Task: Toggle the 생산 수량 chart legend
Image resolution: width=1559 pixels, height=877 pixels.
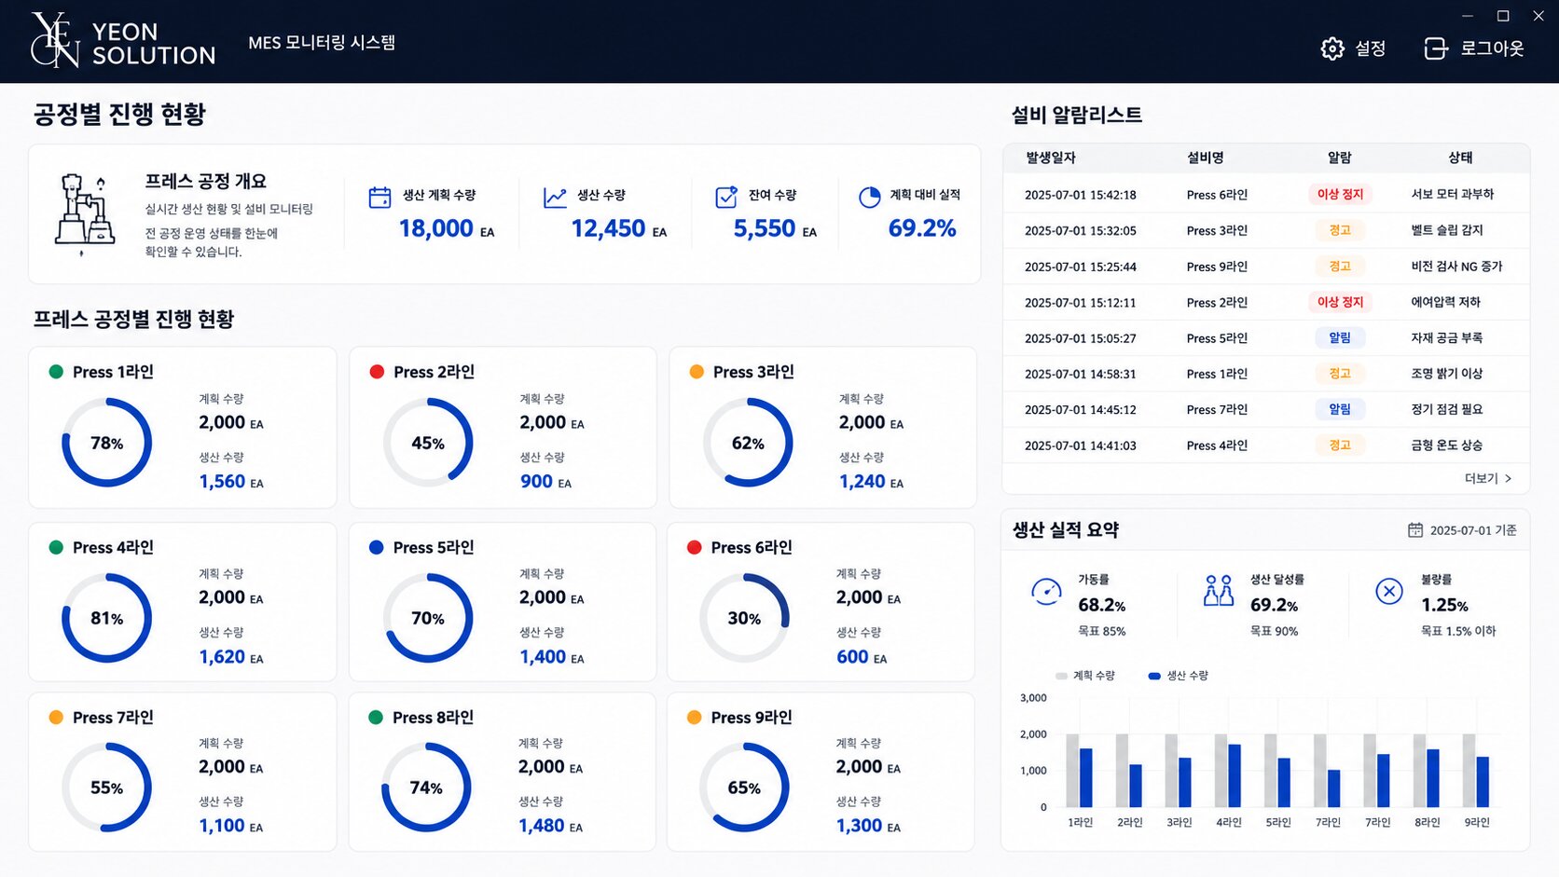Action: (1178, 676)
